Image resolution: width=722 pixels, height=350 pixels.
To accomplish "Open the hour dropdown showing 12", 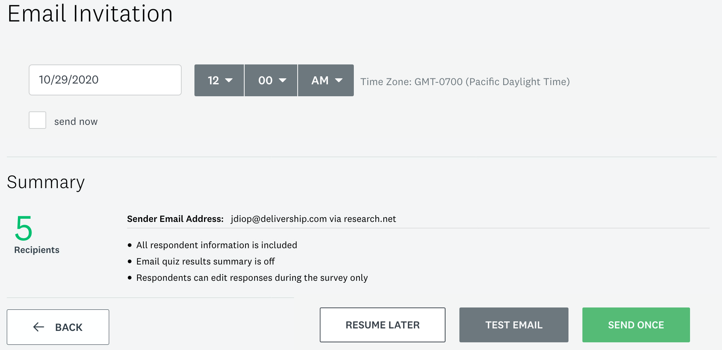I will point(219,80).
